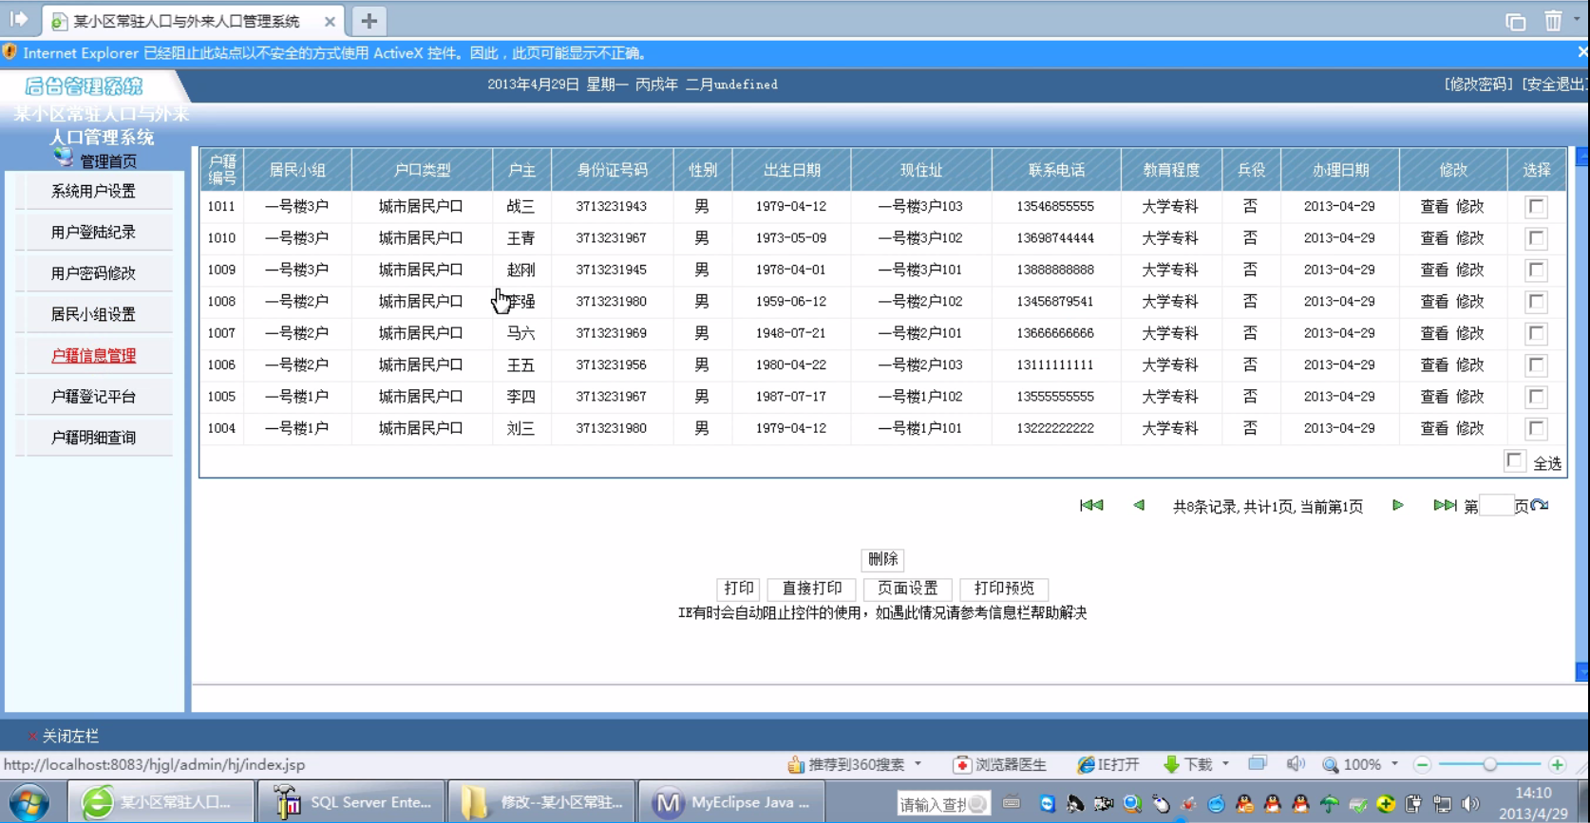Click the 页面设置 button
This screenshot has height=823, width=1590.
click(x=908, y=589)
